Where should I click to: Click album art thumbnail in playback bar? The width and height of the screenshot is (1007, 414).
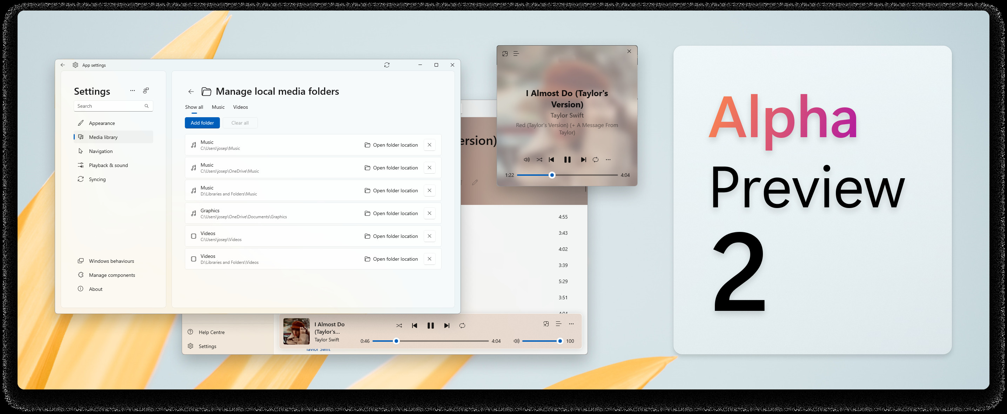point(296,331)
